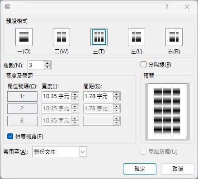Click the 二(W) preset label
The image size is (198, 179).
click(61, 52)
